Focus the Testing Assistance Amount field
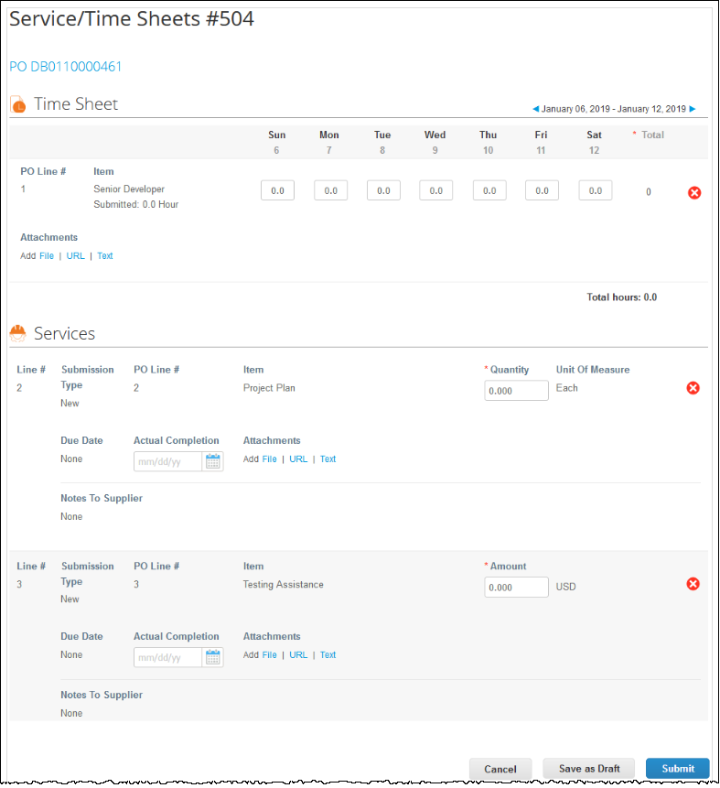 516,587
